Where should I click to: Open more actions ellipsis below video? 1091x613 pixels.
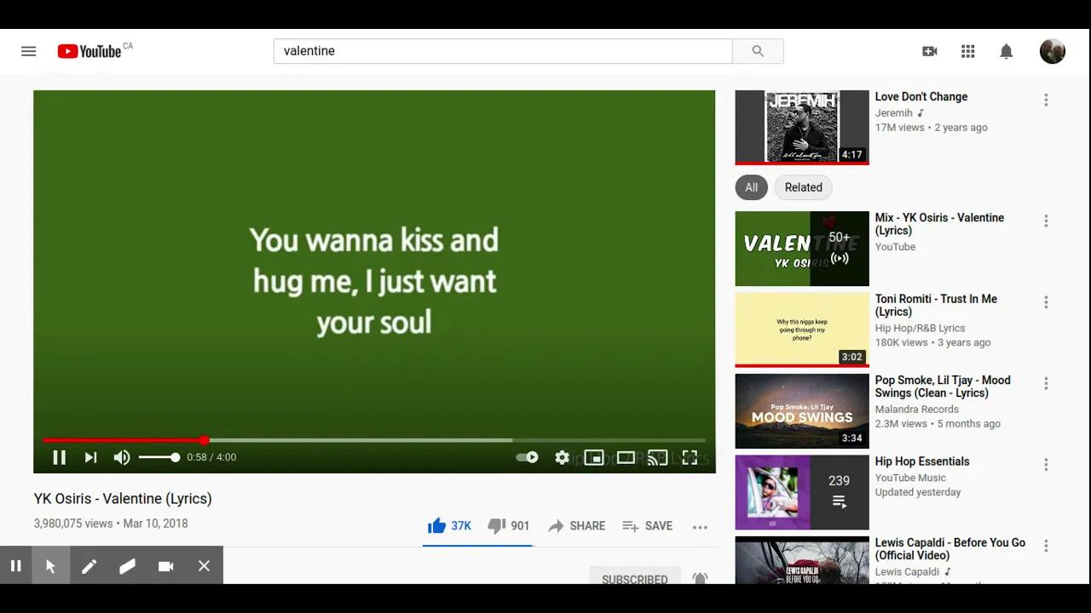point(700,527)
